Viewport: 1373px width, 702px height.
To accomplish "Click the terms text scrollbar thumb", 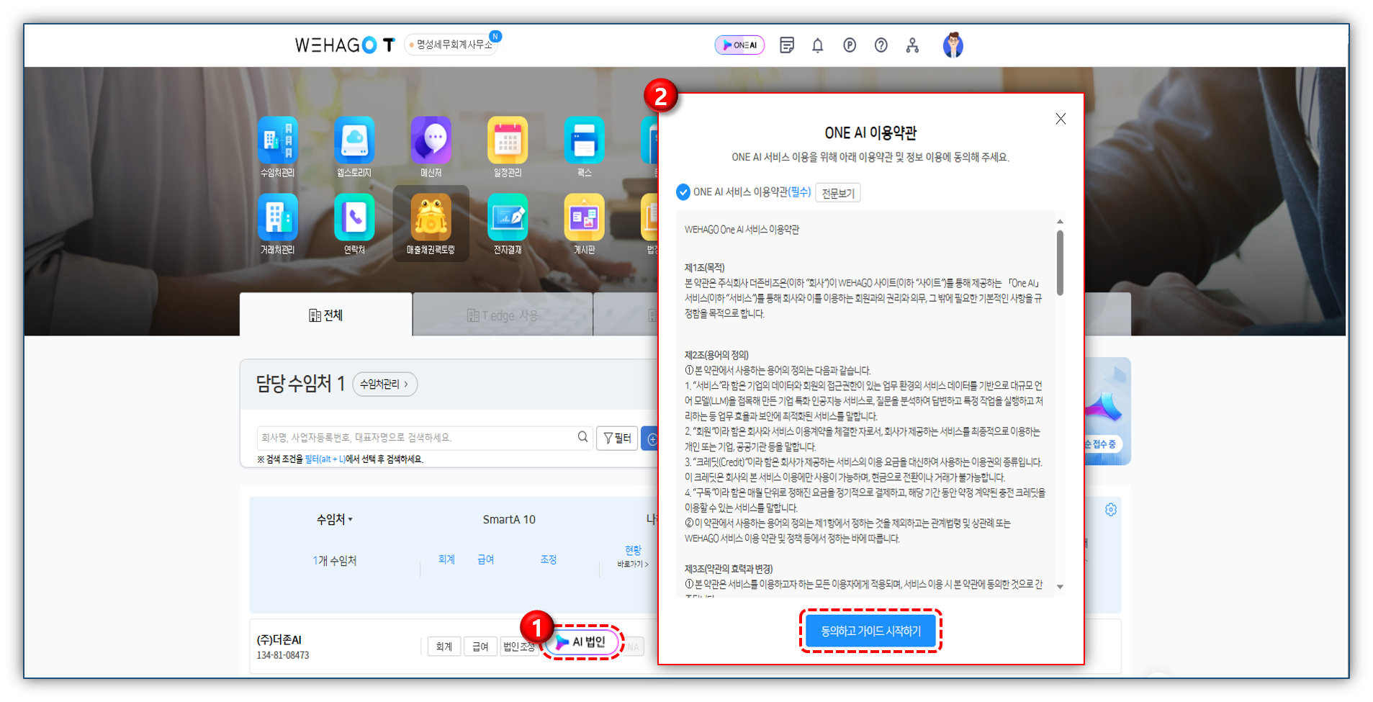I will 1060,263.
